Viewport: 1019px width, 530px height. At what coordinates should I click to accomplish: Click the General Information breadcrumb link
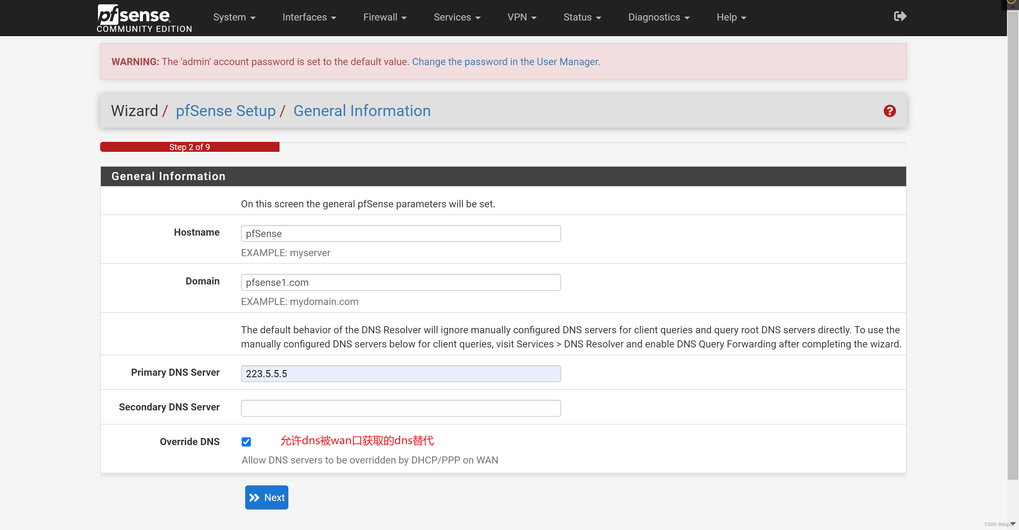click(x=362, y=111)
